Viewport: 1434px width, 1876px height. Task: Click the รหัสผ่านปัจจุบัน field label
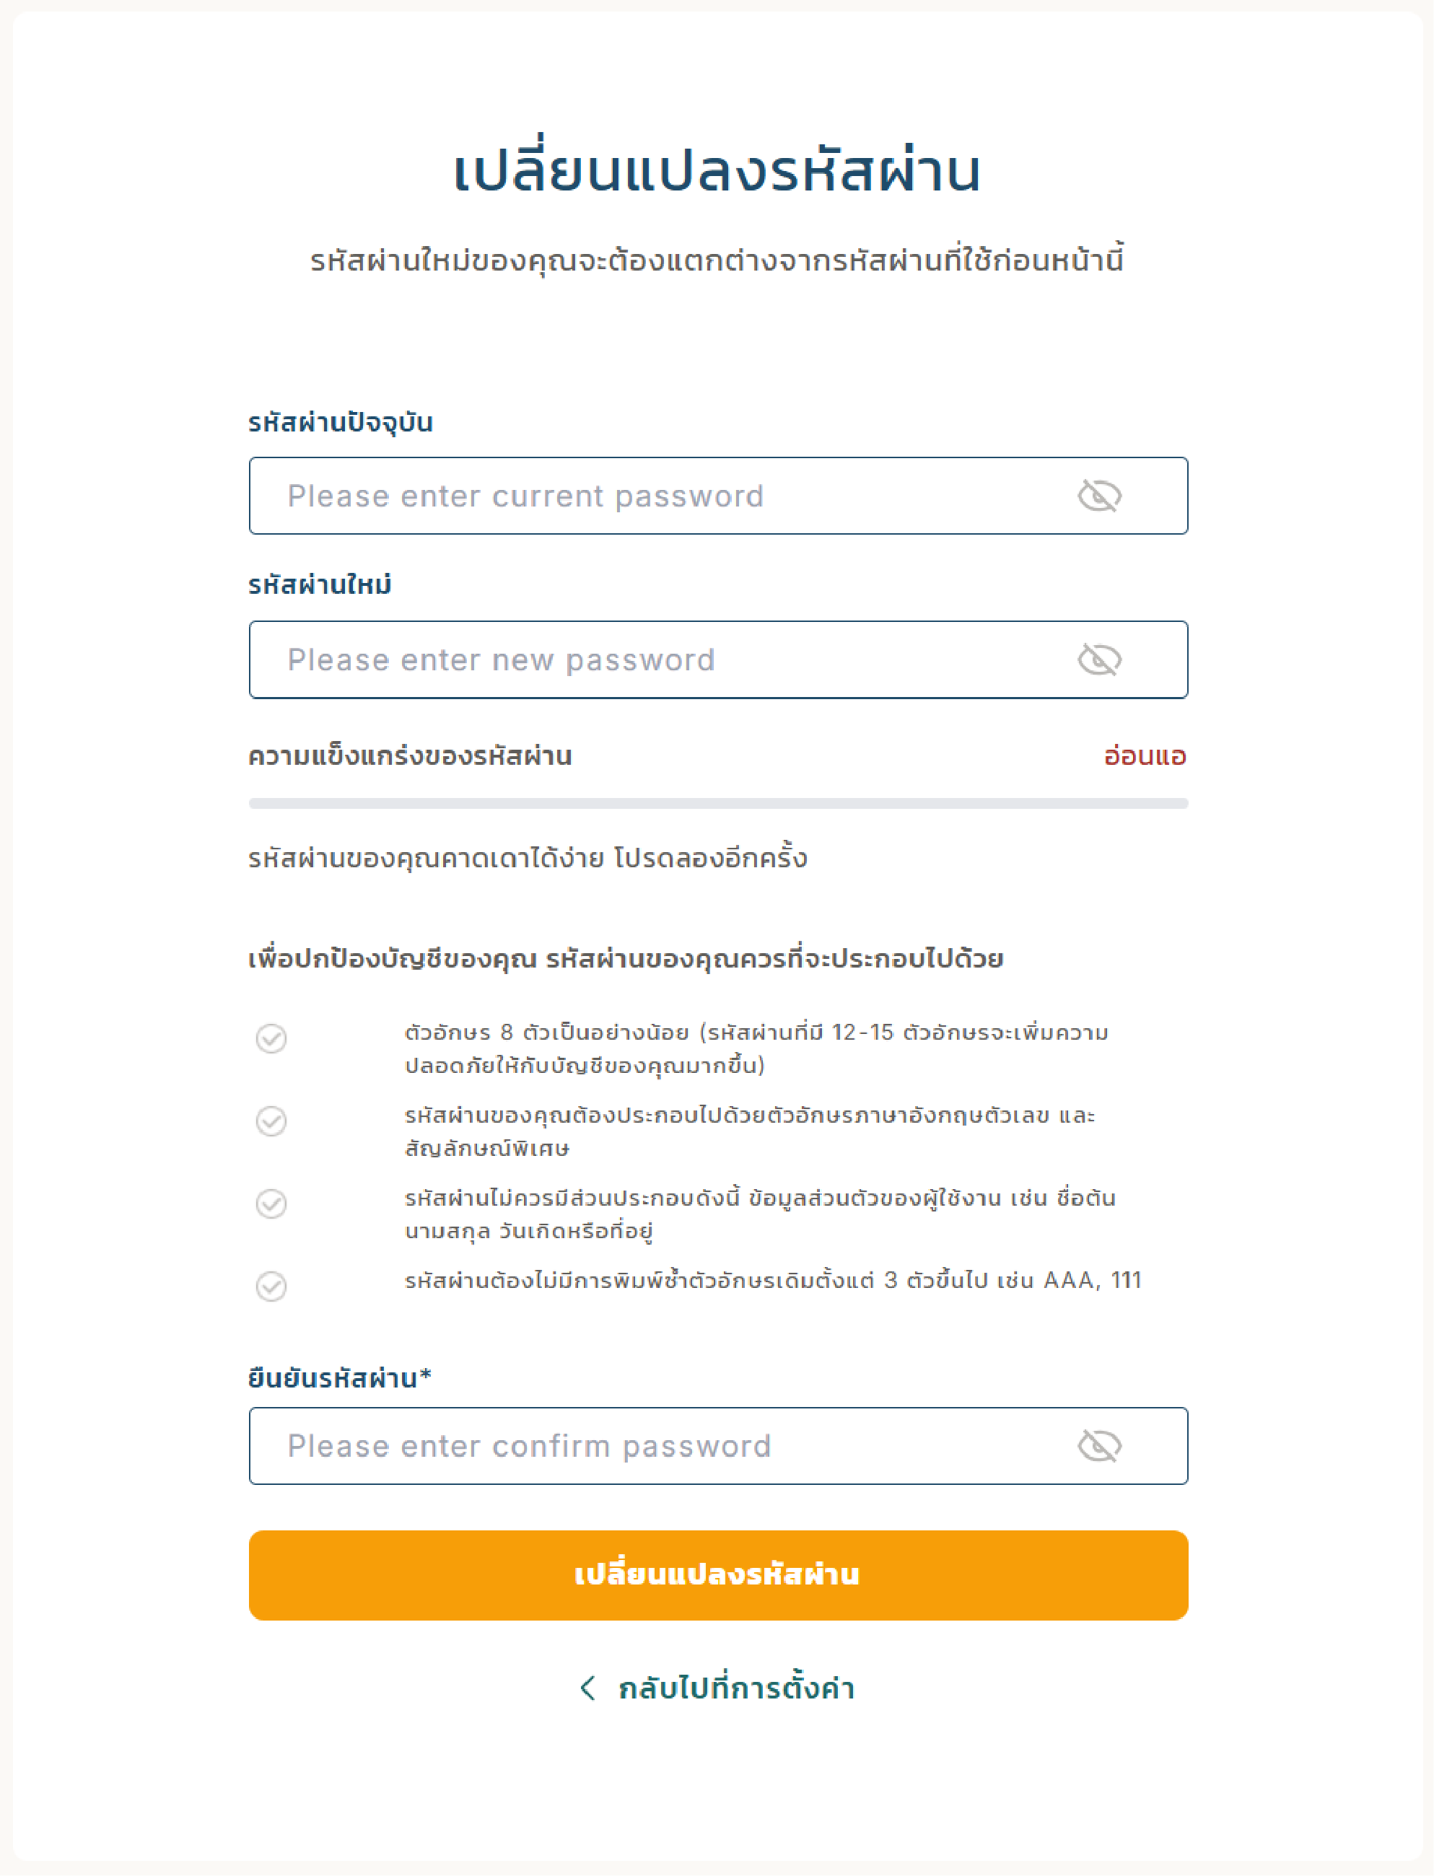(x=341, y=421)
